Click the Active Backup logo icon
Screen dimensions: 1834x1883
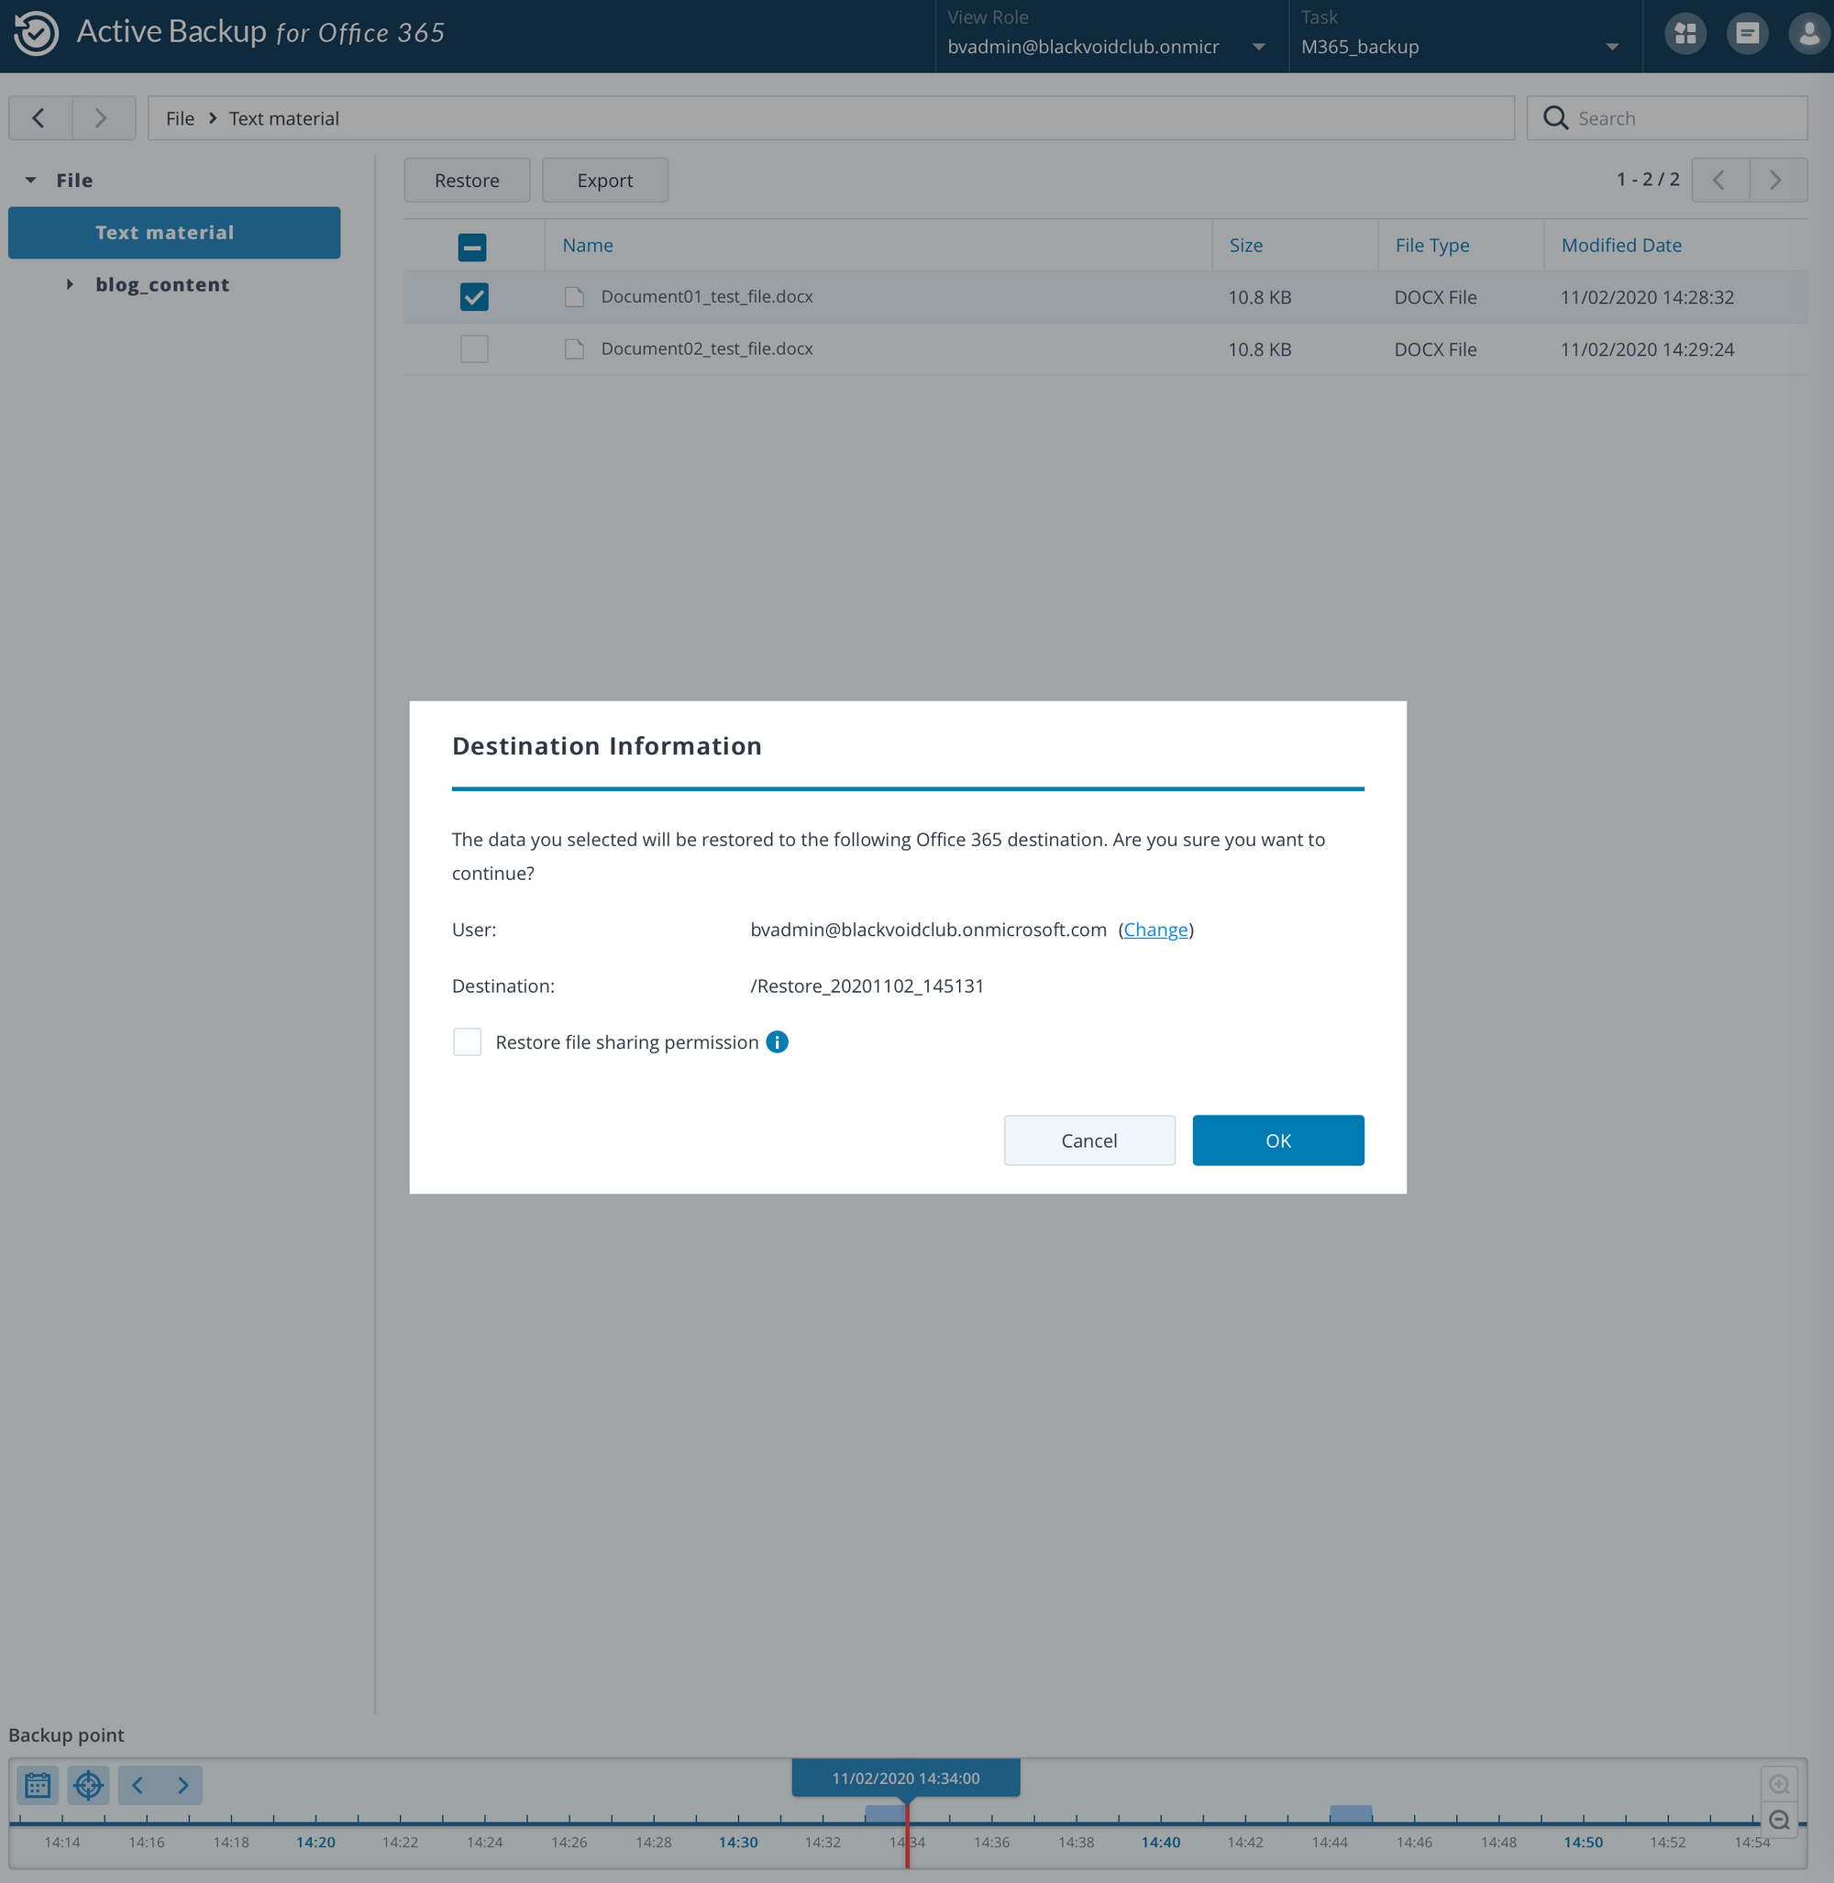pyautogui.click(x=37, y=33)
